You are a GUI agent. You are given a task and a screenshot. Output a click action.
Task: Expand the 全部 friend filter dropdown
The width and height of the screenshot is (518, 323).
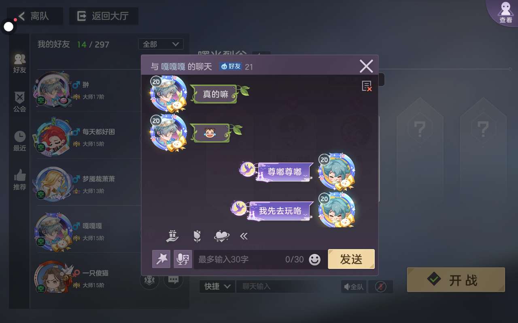161,44
